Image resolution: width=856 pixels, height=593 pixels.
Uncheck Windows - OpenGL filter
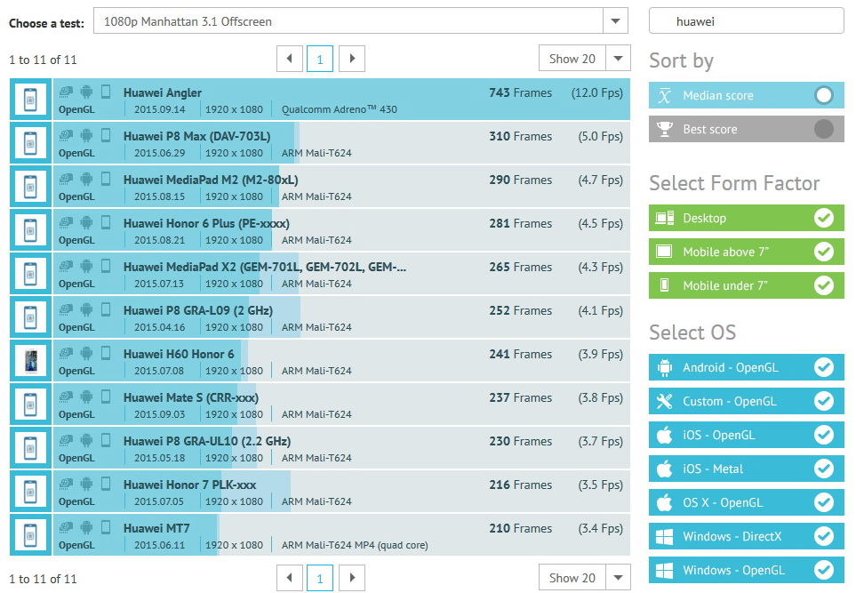[824, 571]
